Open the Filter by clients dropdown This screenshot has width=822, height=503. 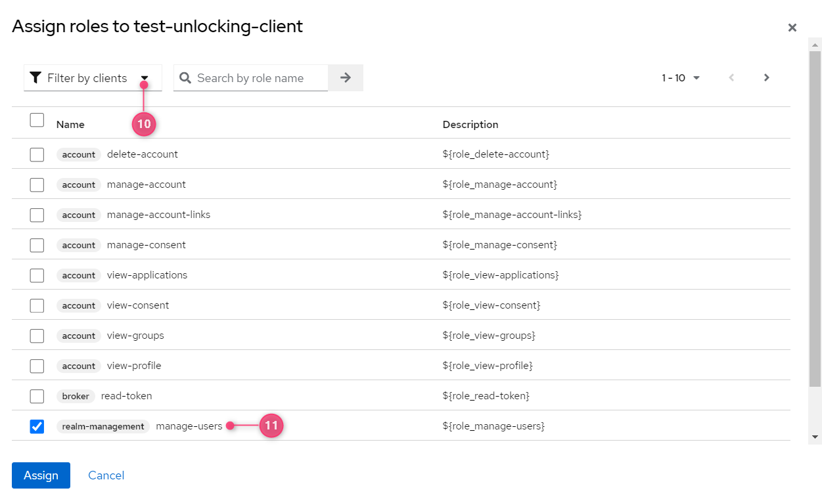tap(93, 78)
